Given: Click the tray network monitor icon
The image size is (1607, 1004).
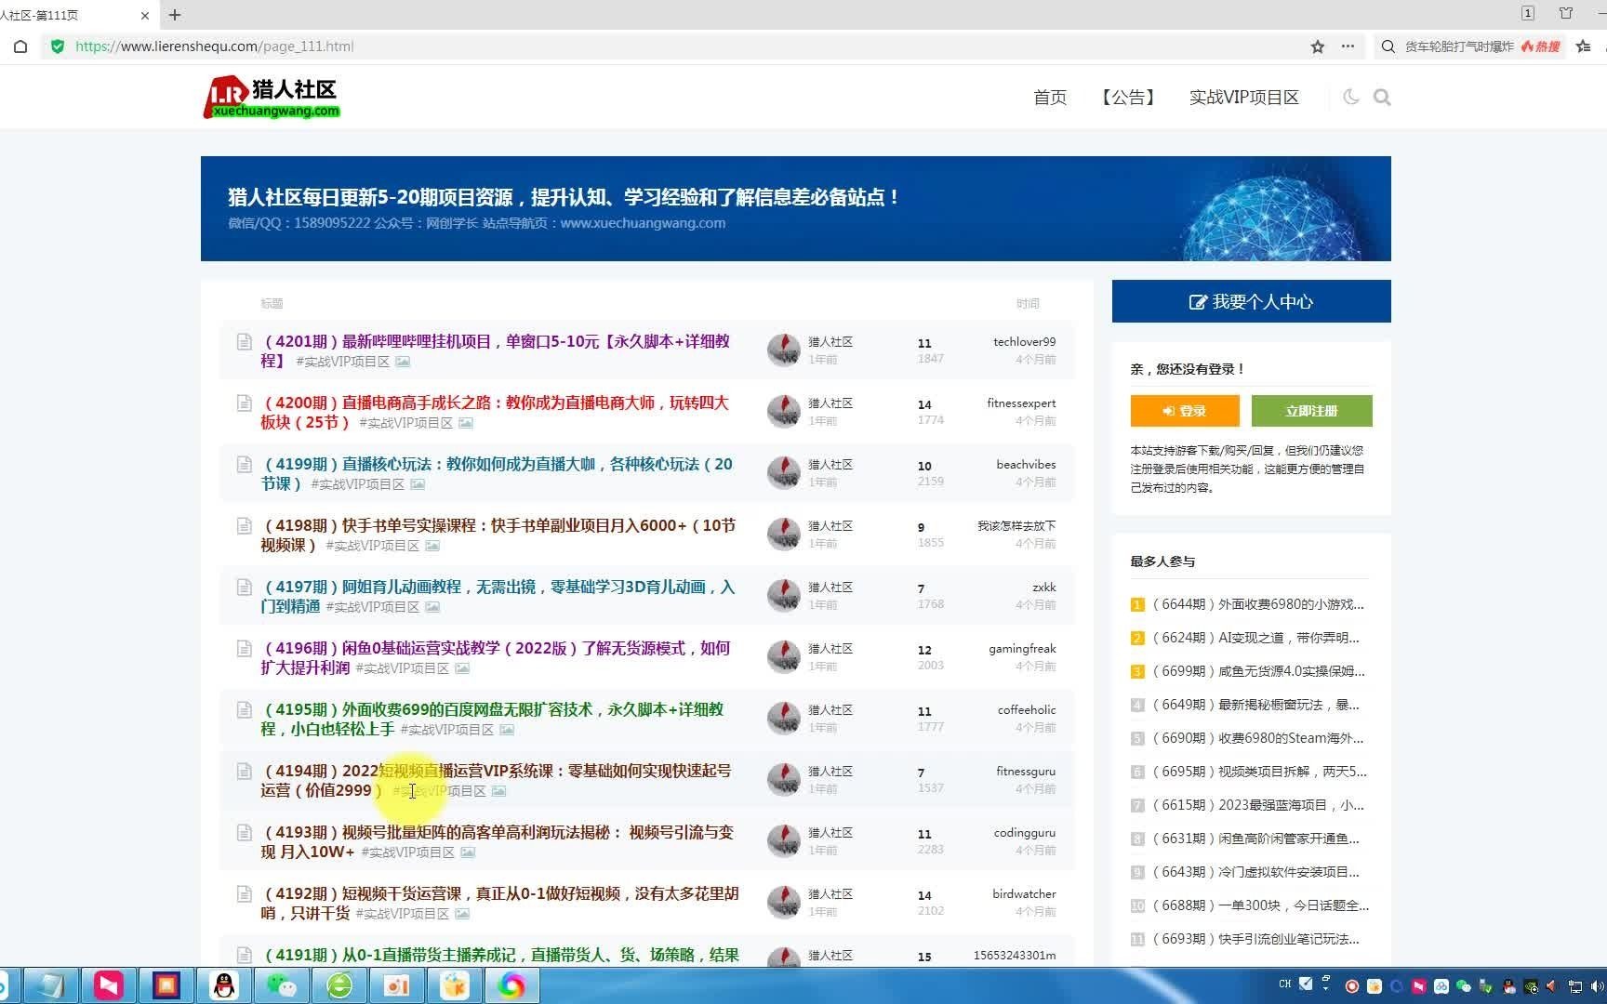Looking at the screenshot, I should coord(1575,985).
